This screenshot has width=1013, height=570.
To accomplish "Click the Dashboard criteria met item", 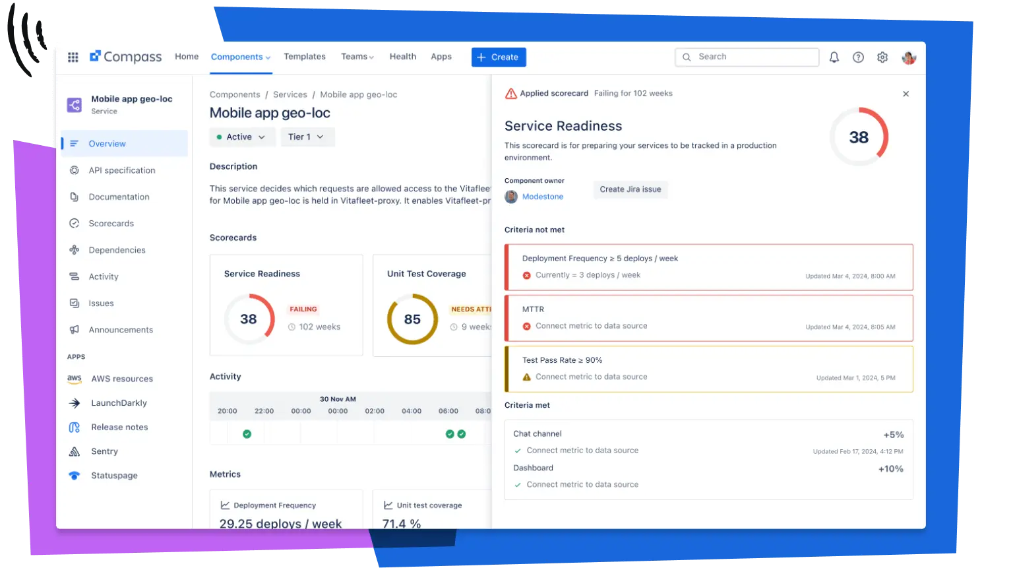I will [x=709, y=476].
